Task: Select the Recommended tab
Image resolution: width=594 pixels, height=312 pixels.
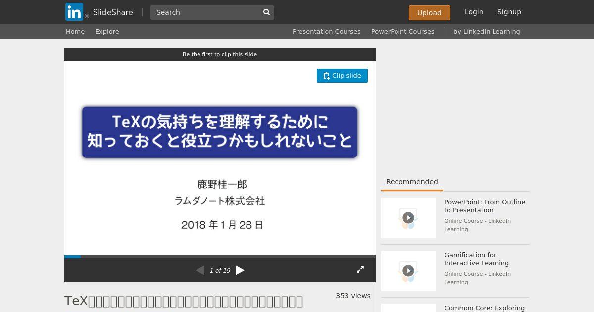Action: click(412, 182)
